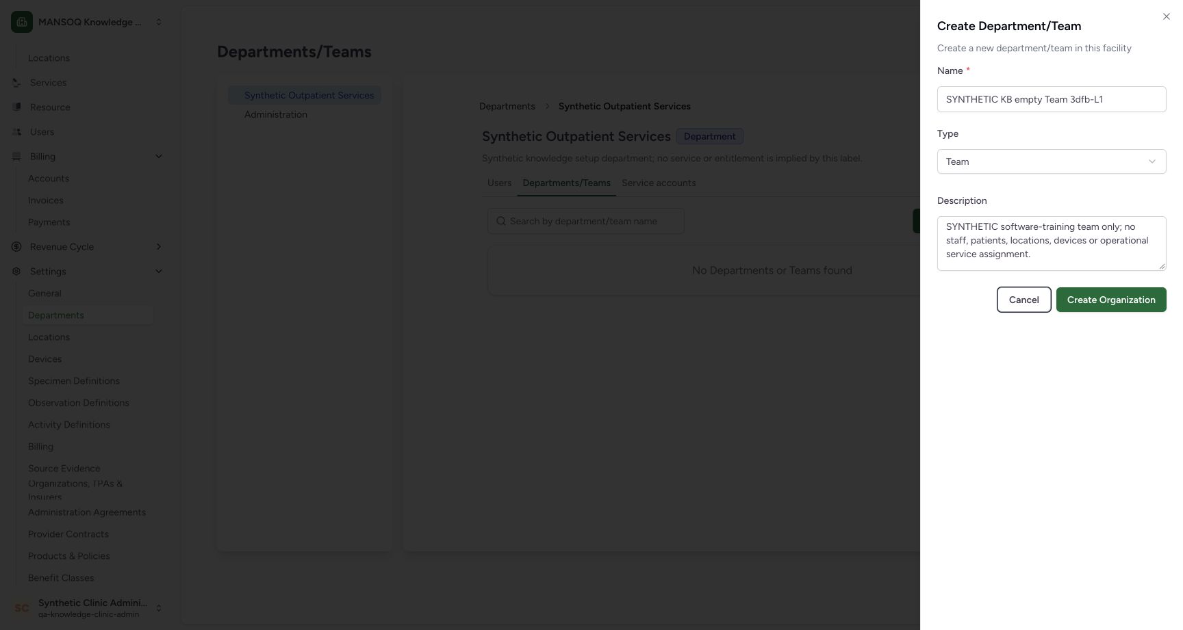Image resolution: width=1183 pixels, height=630 pixels.
Task: Click the SC user avatar
Action: pos(22,608)
